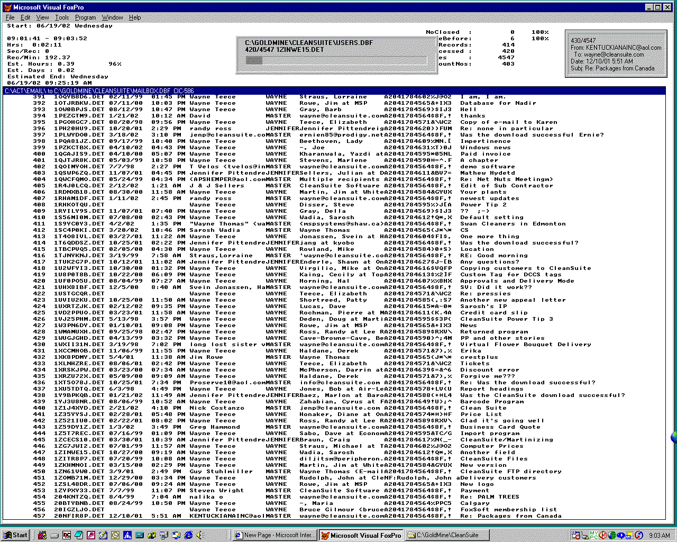Image resolution: width=677 pixels, height=542 pixels.
Task: Launch the yellow-blue network quick launch icon
Action: pos(152,535)
